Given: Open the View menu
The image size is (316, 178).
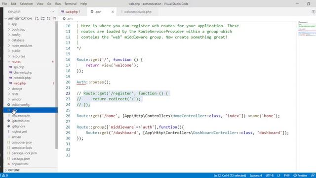Looking at the screenshot, I should [x=40, y=4].
